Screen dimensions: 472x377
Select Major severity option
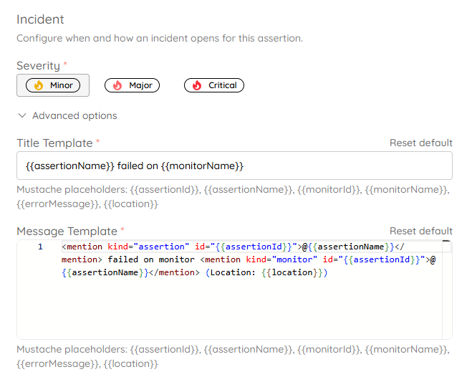coord(132,85)
